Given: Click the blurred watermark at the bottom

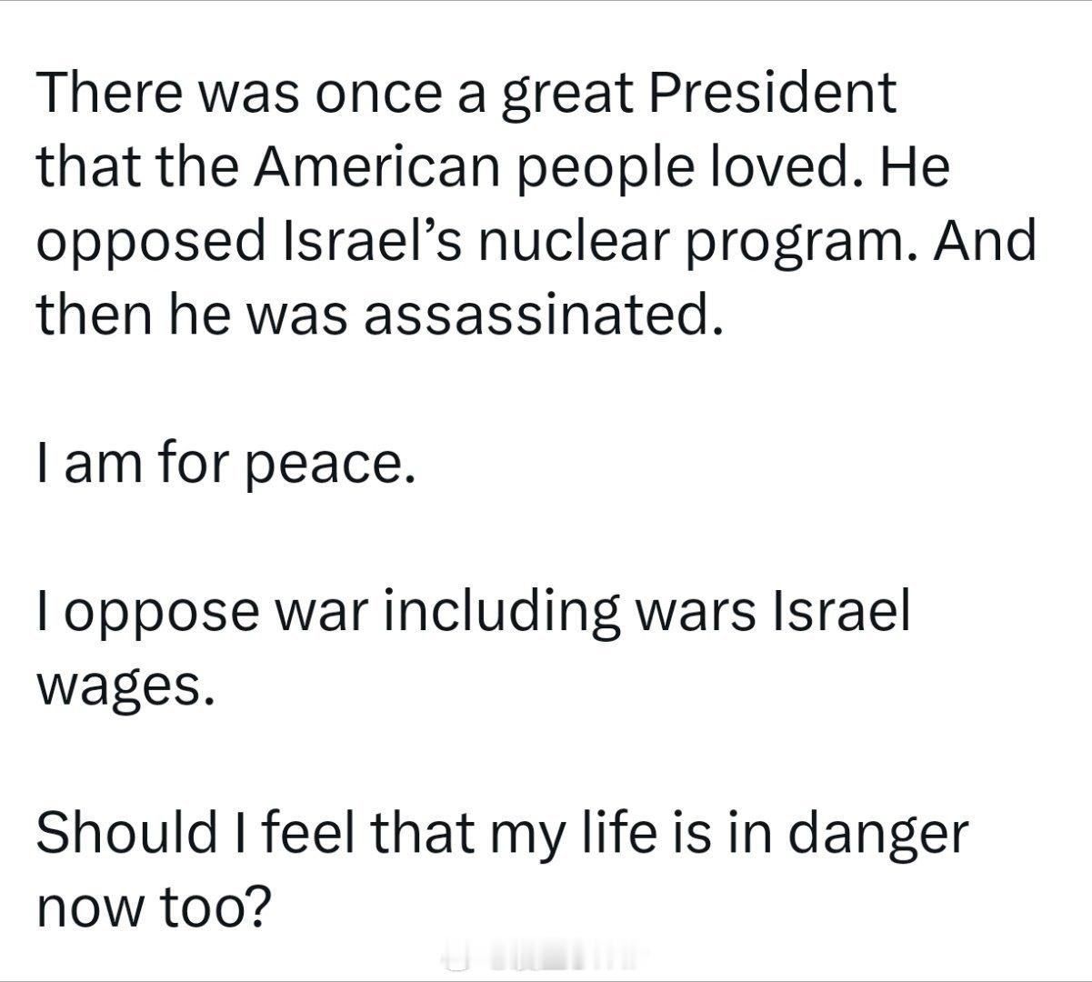Looking at the screenshot, I should (x=546, y=958).
